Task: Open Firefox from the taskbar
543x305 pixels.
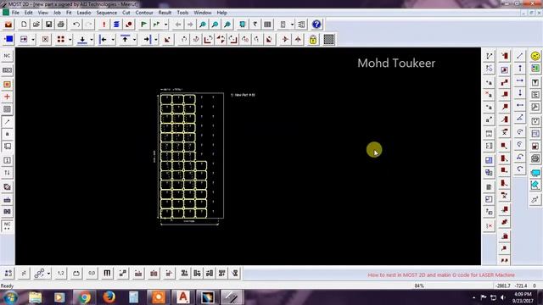Action: pyautogui.click(x=109, y=297)
